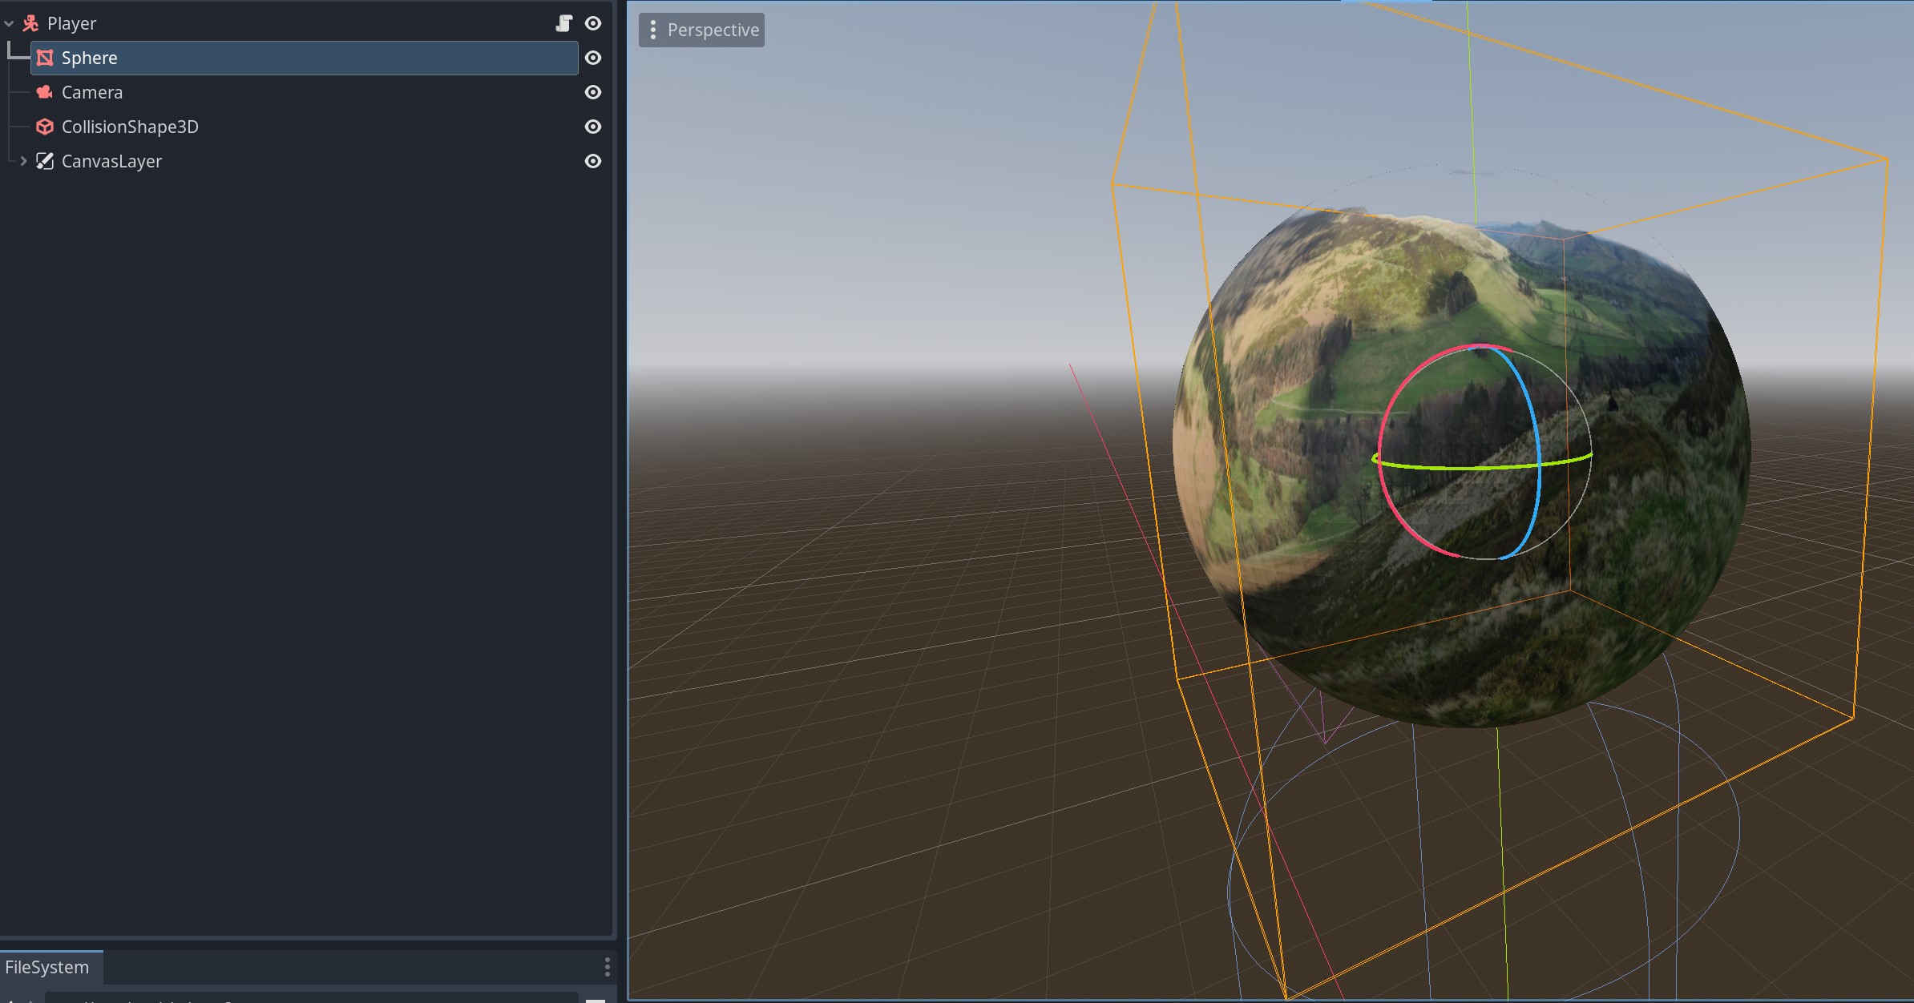Toggle CollisionShape3D visibility eye
This screenshot has height=1003, width=1914.
click(x=593, y=127)
